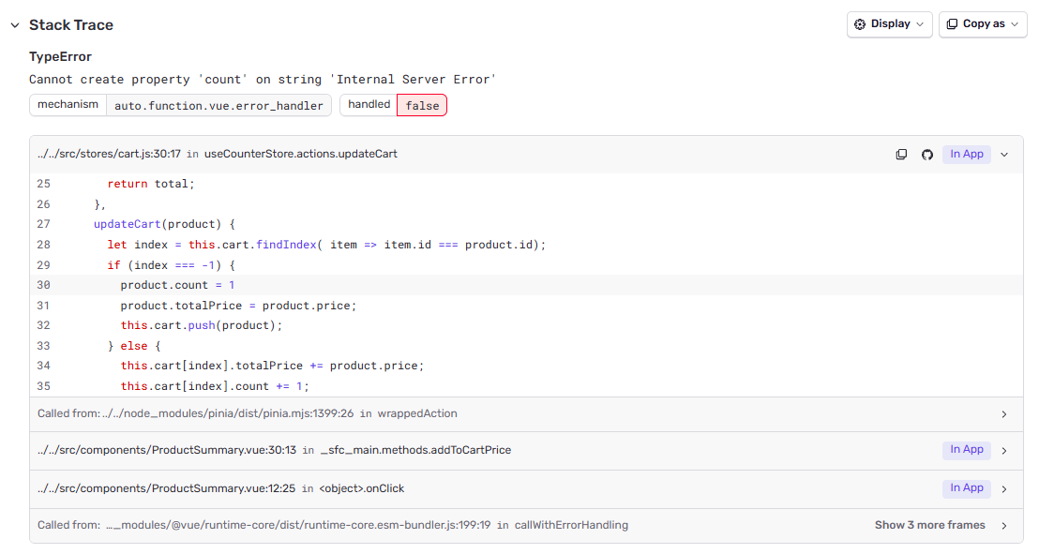This screenshot has width=1039, height=554.
Task: Click ProductSummary.vue:30:13 file path
Action: point(167,450)
